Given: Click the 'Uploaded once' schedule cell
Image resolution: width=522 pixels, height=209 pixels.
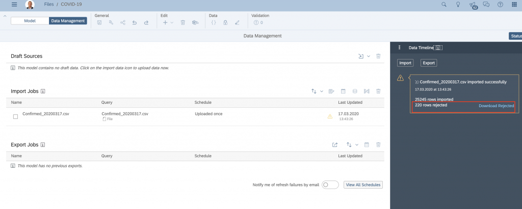Looking at the screenshot, I should click(208, 113).
